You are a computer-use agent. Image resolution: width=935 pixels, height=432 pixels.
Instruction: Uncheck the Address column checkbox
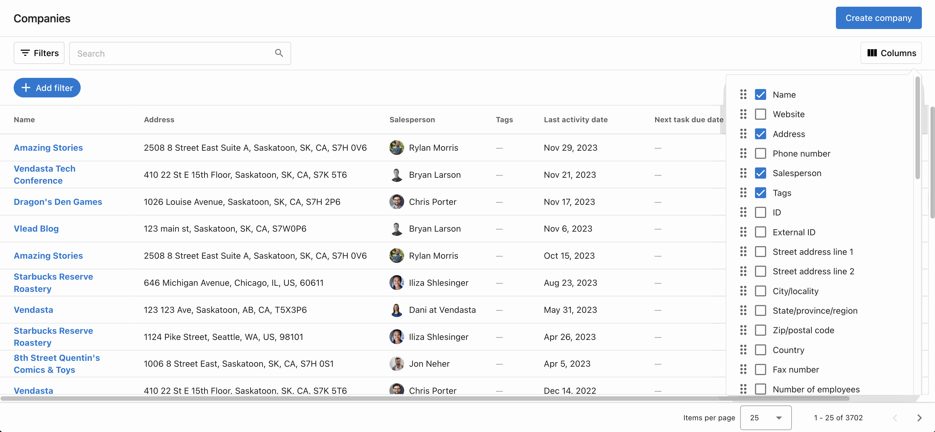pyautogui.click(x=760, y=134)
